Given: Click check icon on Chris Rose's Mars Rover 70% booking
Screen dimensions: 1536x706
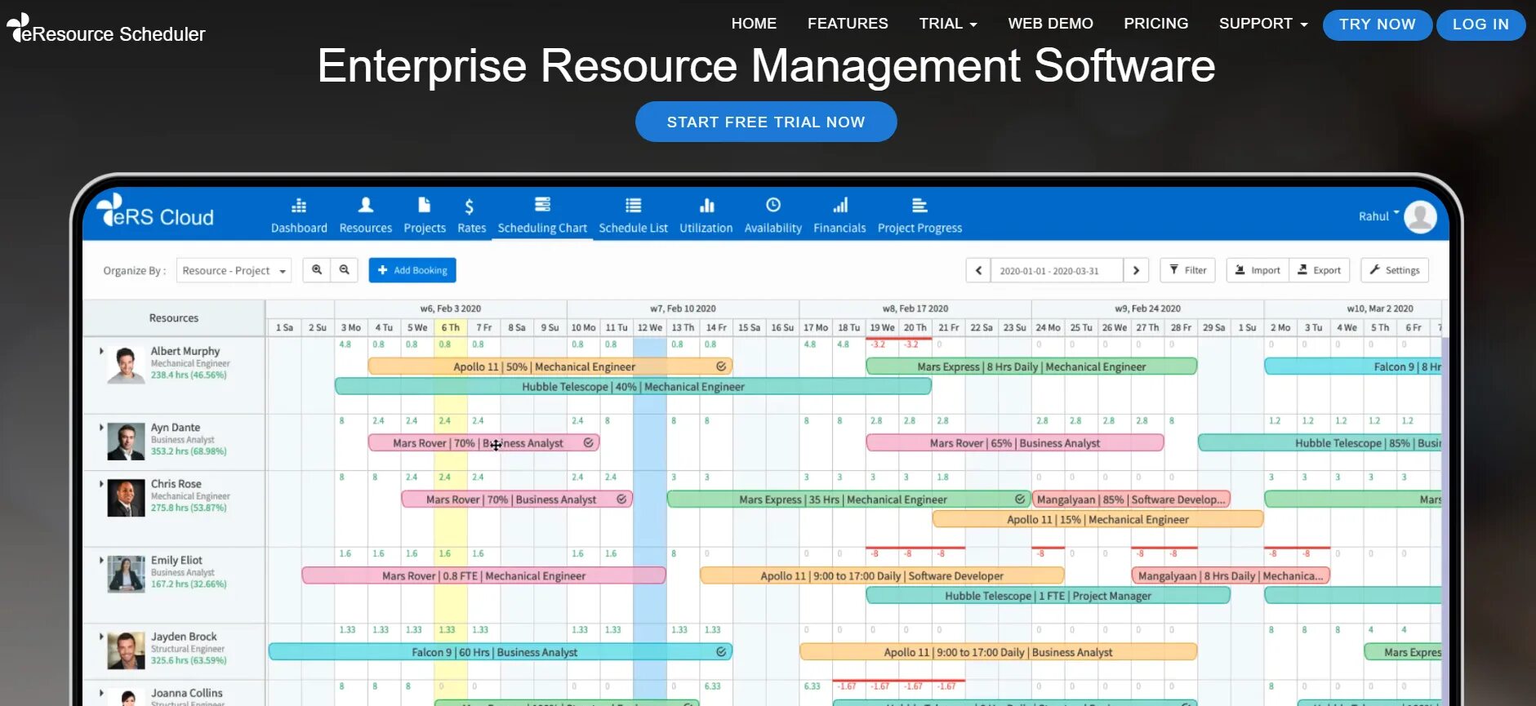Looking at the screenshot, I should [x=621, y=499].
